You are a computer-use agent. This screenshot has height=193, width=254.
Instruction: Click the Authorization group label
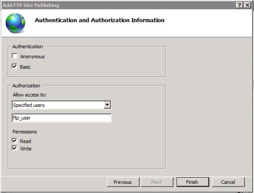(x=27, y=86)
